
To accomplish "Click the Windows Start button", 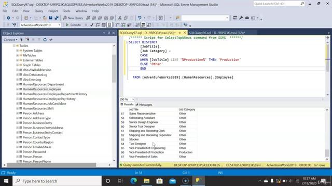I will click(x=6, y=181).
